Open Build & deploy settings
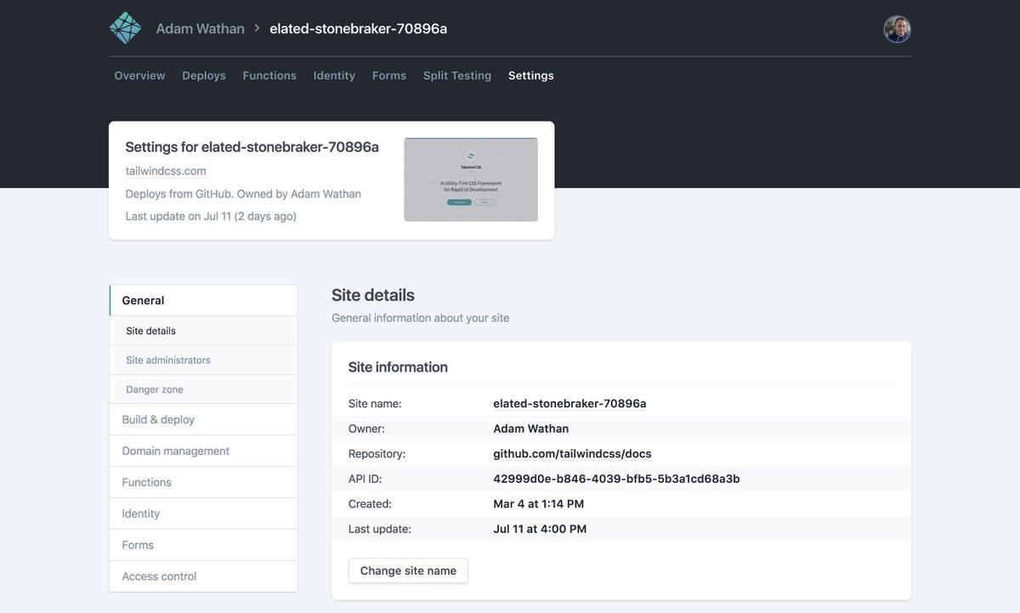1020x613 pixels. point(204,419)
